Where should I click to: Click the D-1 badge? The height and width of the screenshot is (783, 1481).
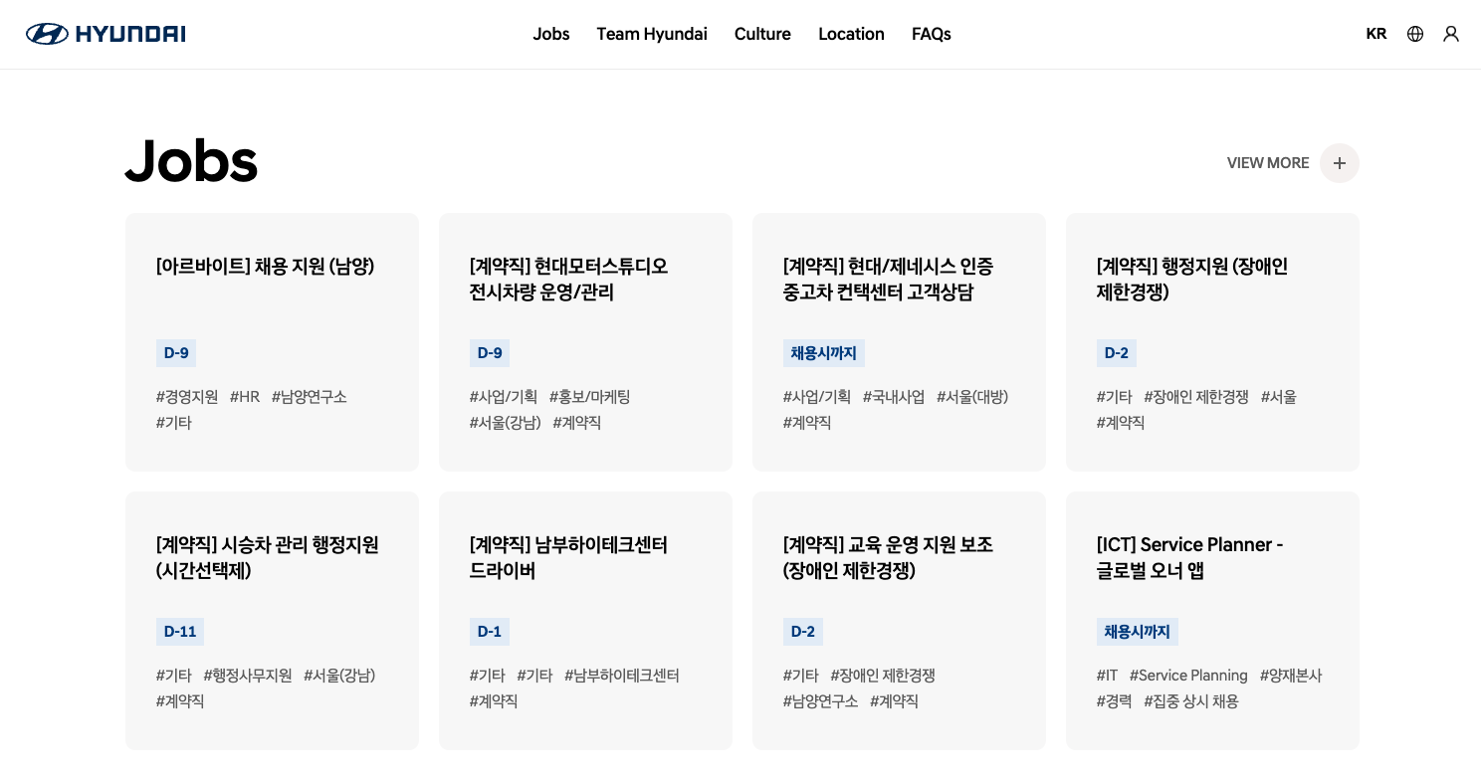[x=490, y=632]
